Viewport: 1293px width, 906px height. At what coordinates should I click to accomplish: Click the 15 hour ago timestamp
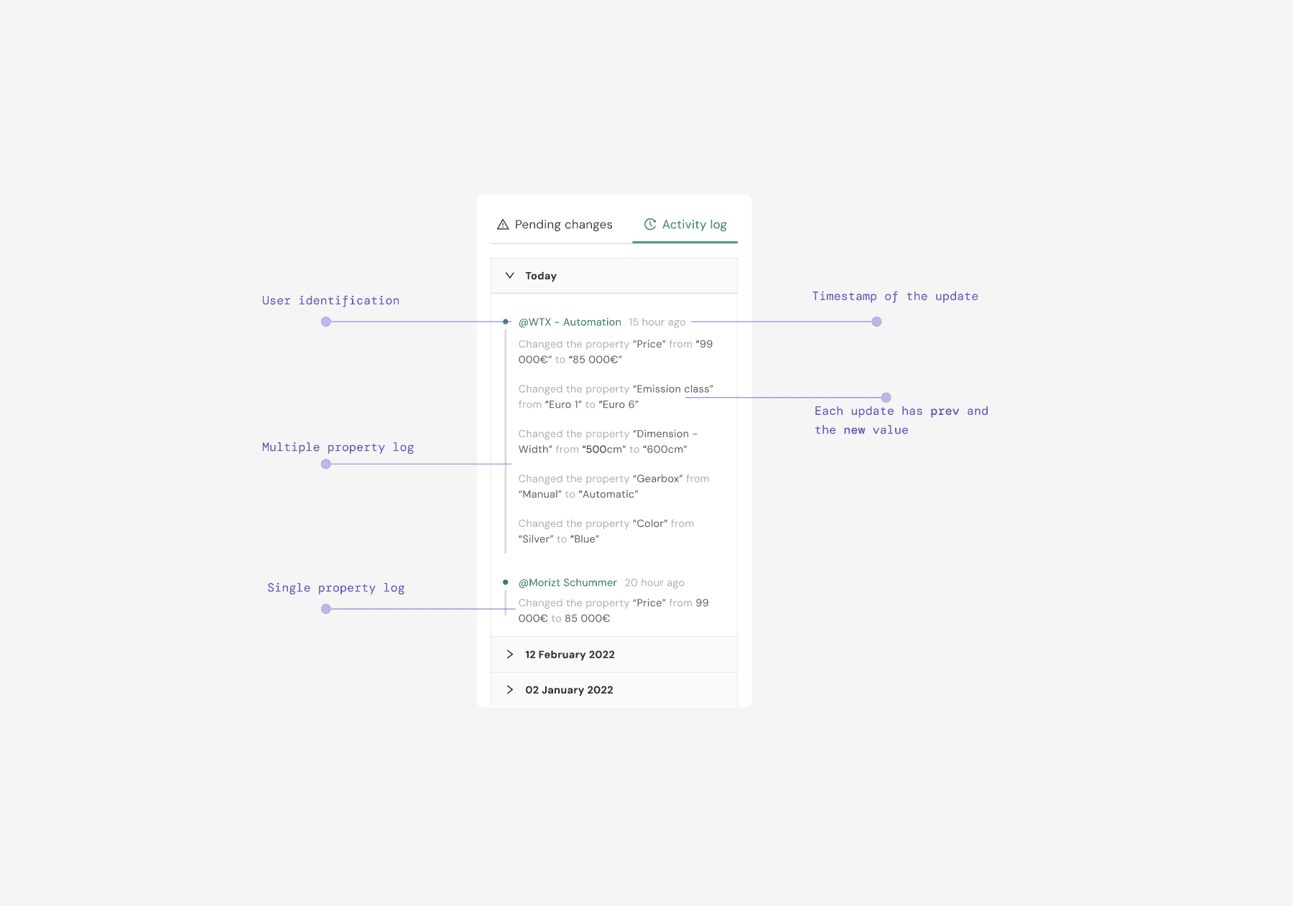(x=657, y=322)
